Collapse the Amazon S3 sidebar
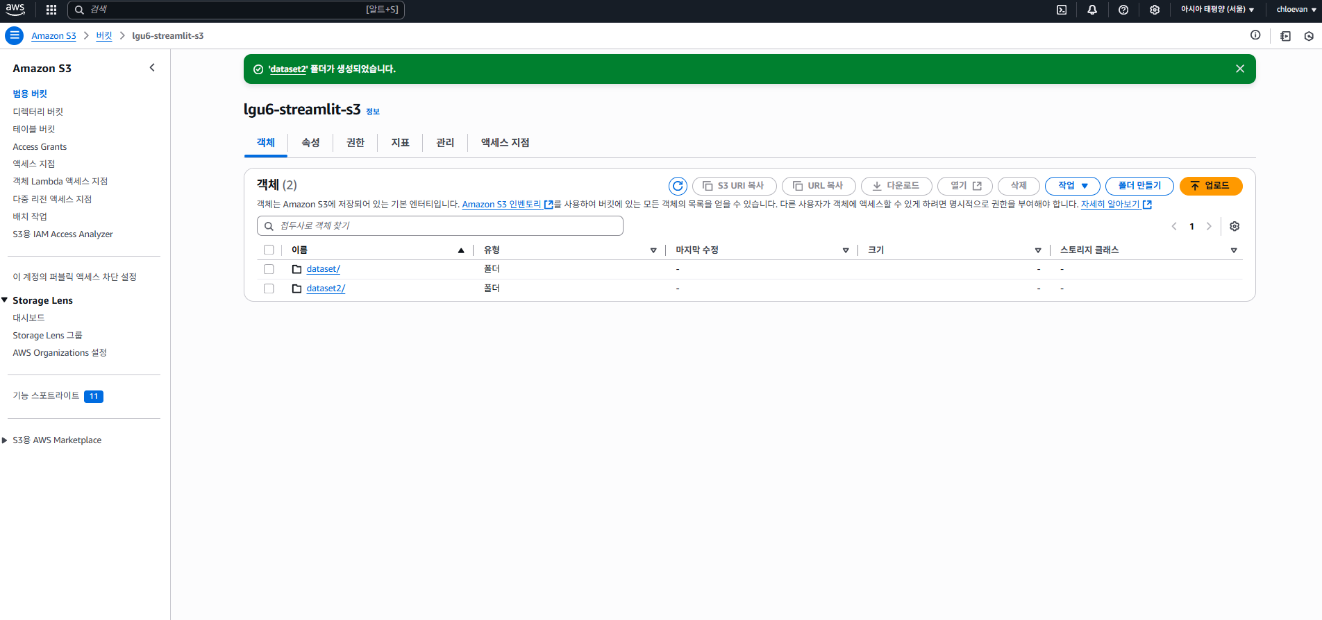This screenshot has width=1322, height=620. 152,67
